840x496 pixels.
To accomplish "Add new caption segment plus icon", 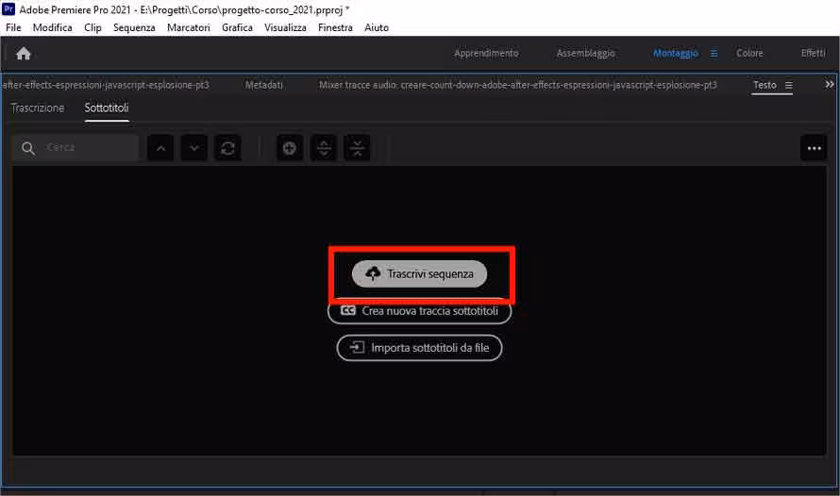I will point(290,148).
